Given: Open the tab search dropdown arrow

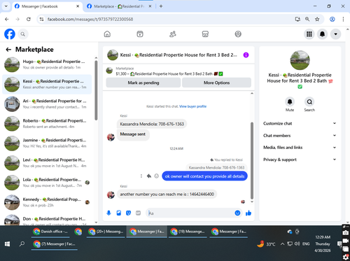Looking at the screenshot, I should click(x=6, y=6).
